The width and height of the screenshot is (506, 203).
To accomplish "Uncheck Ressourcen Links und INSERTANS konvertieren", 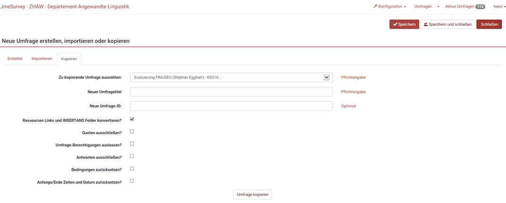I will [132, 119].
